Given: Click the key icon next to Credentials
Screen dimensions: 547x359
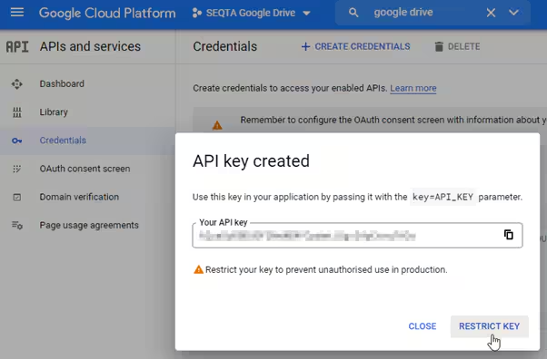Looking at the screenshot, I should [x=16, y=141].
